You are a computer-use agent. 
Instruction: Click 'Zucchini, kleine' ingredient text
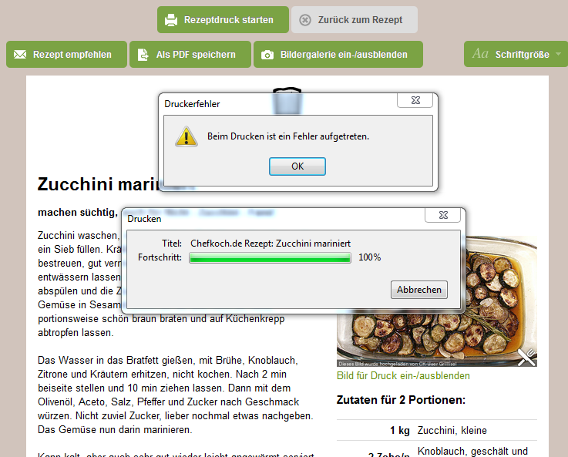452,430
